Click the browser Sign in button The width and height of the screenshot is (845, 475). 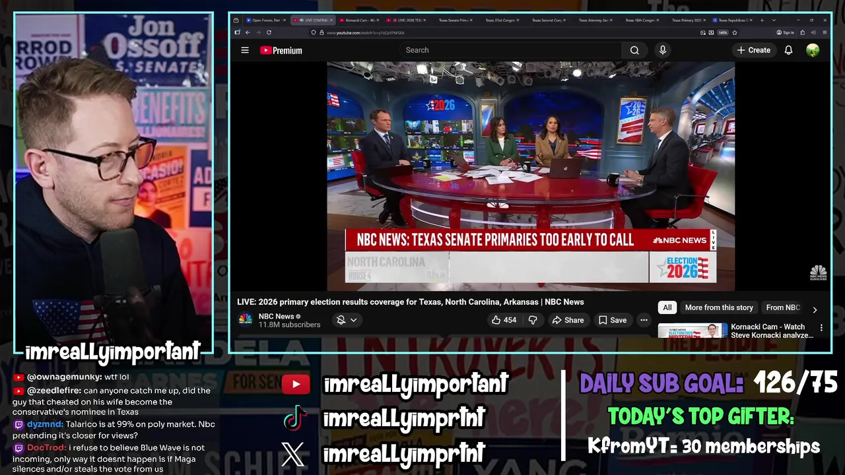[x=785, y=32]
